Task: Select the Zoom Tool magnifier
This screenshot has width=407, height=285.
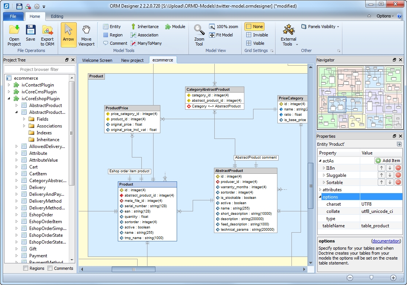Action: point(199,30)
